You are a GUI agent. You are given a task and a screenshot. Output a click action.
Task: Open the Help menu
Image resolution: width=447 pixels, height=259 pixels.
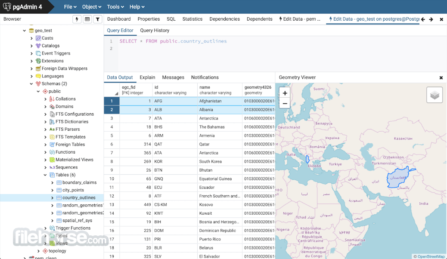[x=137, y=7]
